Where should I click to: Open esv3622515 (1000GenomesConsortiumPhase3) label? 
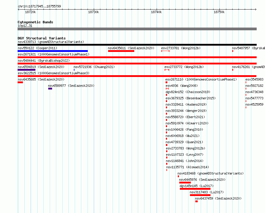(54, 73)
